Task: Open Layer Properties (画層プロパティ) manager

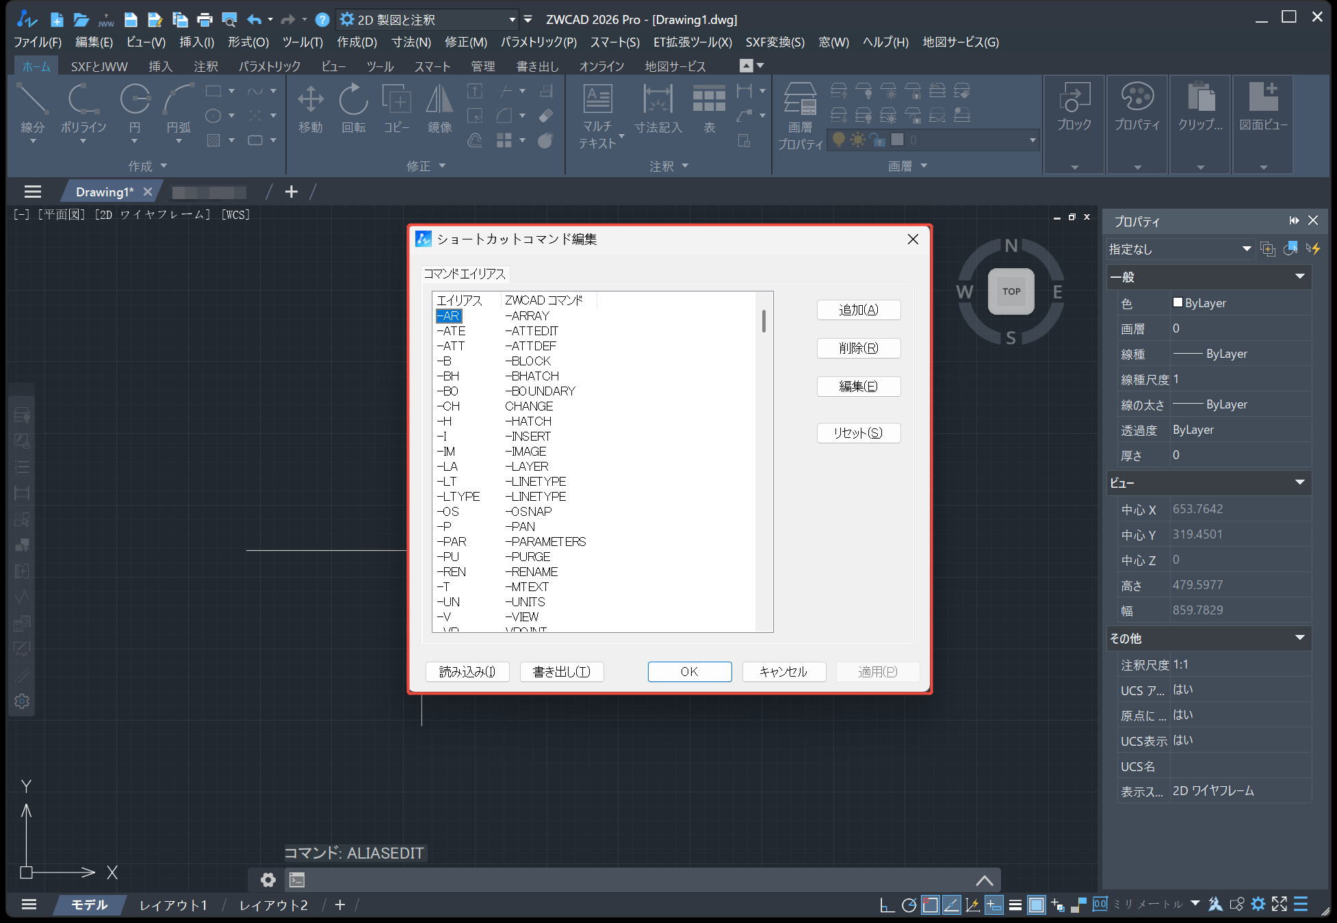Action: pos(800,116)
